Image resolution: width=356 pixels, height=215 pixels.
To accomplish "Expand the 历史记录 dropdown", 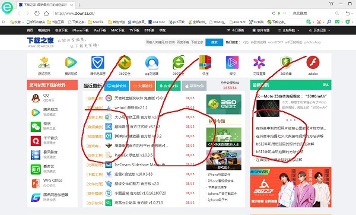I will tap(319, 30).
